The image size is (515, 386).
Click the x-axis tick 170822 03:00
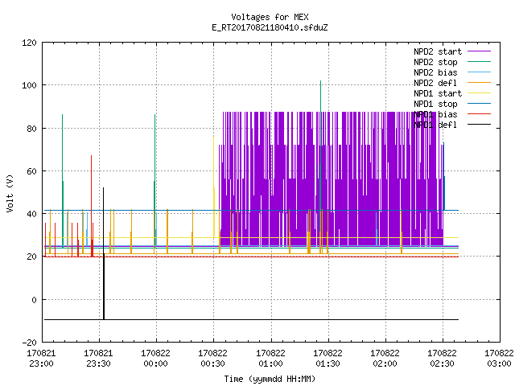click(499, 359)
